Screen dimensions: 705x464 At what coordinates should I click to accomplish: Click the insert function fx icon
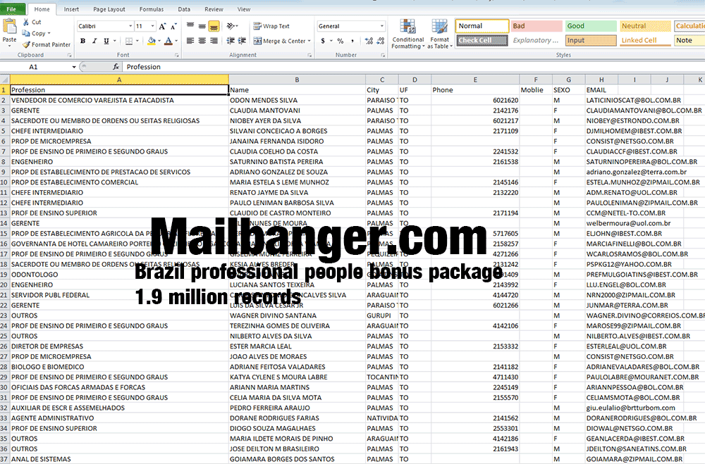pos(116,67)
